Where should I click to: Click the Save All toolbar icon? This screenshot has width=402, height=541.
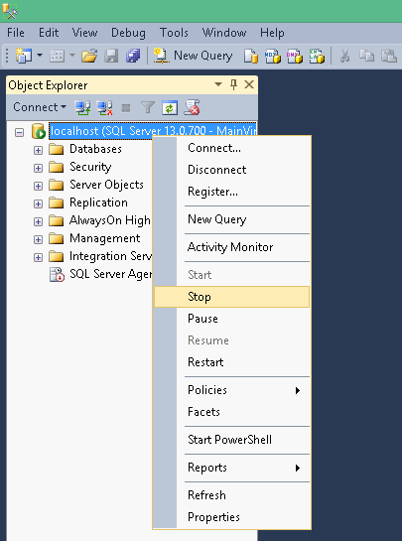click(x=133, y=56)
